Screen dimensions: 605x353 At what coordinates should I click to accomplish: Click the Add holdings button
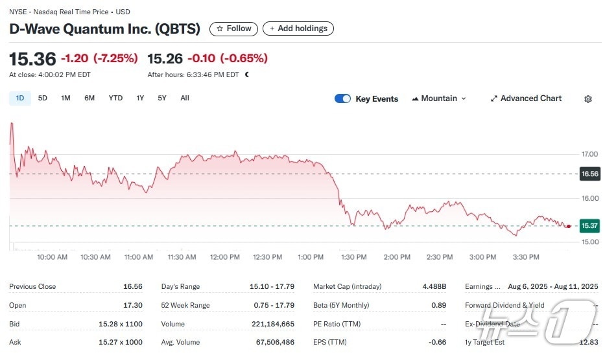(x=298, y=28)
